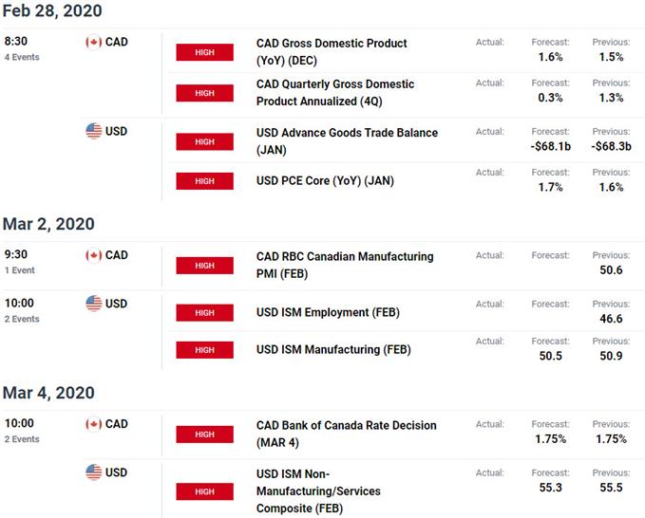The height and width of the screenshot is (518, 645).
Task: Open CAD RBC Canadian Manufacturing PMI event
Action: pos(345,265)
